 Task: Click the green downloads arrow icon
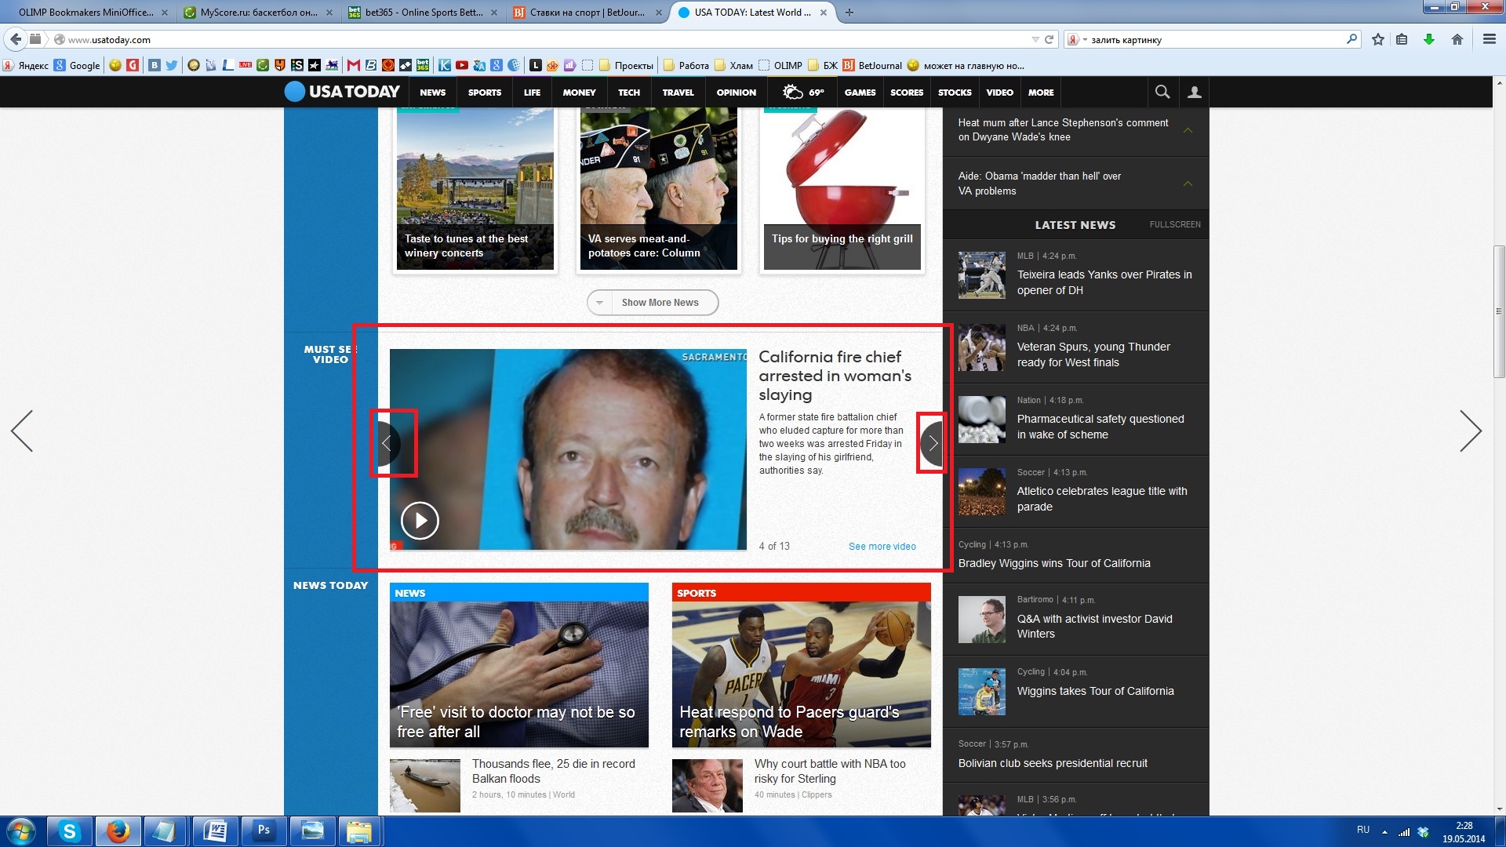pyautogui.click(x=1428, y=39)
